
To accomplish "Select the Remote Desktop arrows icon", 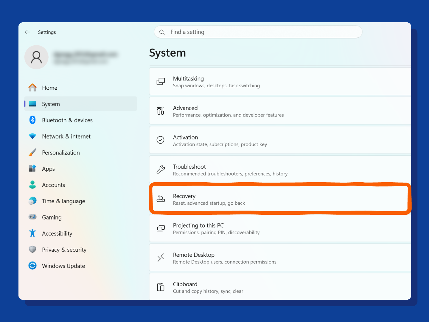I will click(x=161, y=257).
